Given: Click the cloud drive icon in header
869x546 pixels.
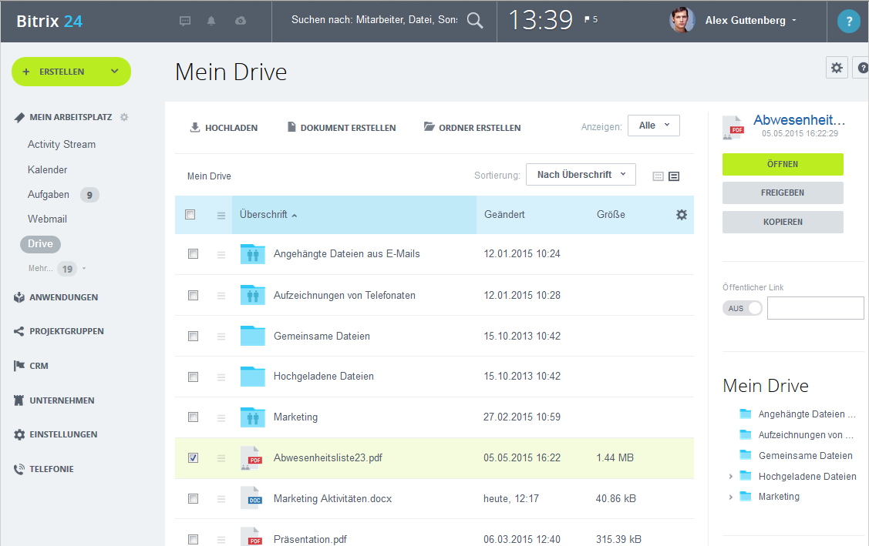Looking at the screenshot, I should point(241,21).
